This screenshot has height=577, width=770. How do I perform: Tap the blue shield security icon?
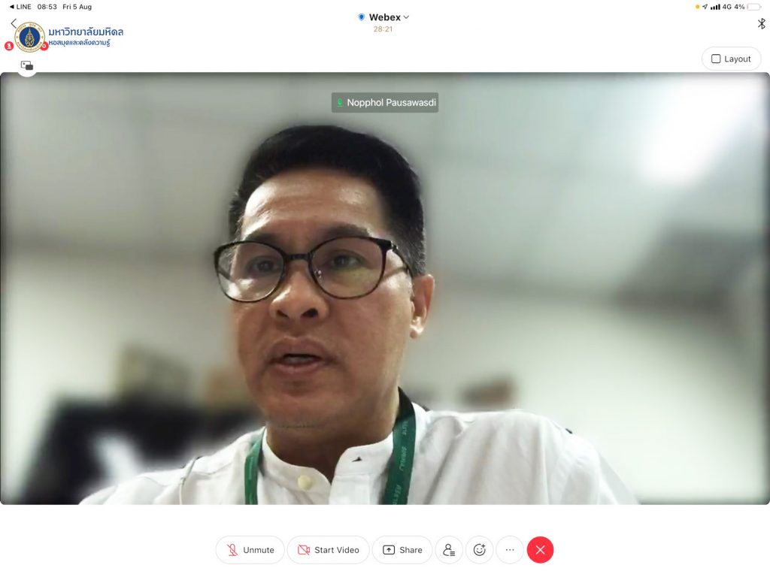click(361, 17)
